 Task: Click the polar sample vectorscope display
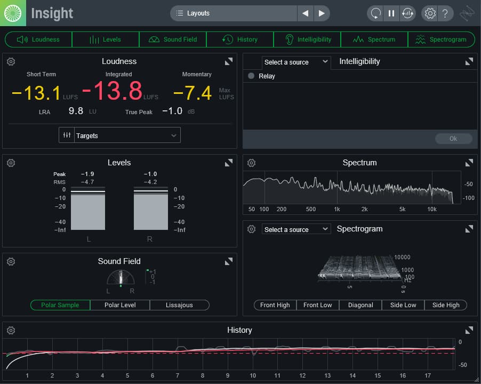point(121,277)
